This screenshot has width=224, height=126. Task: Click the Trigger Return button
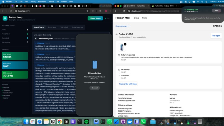pos(95,18)
